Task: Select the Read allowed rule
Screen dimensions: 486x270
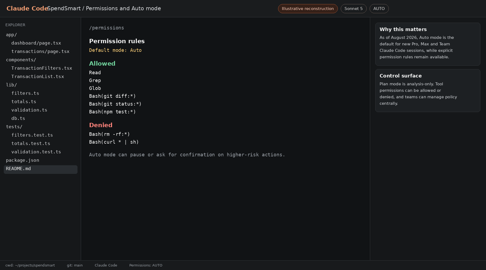Action: pos(95,73)
